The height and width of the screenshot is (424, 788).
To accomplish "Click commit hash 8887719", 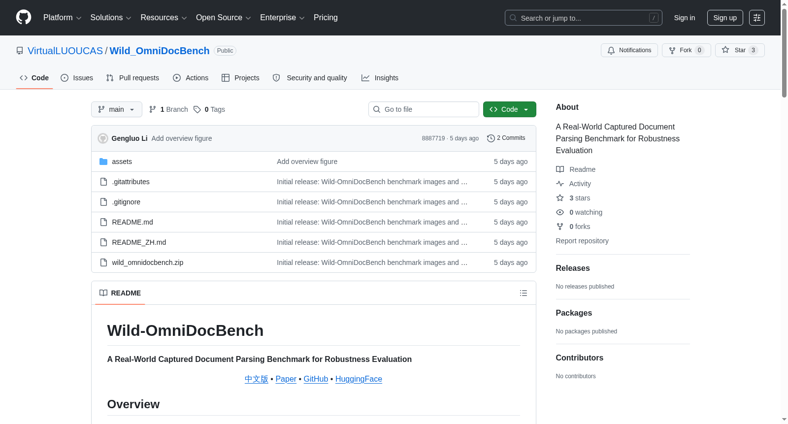I will click(x=433, y=138).
